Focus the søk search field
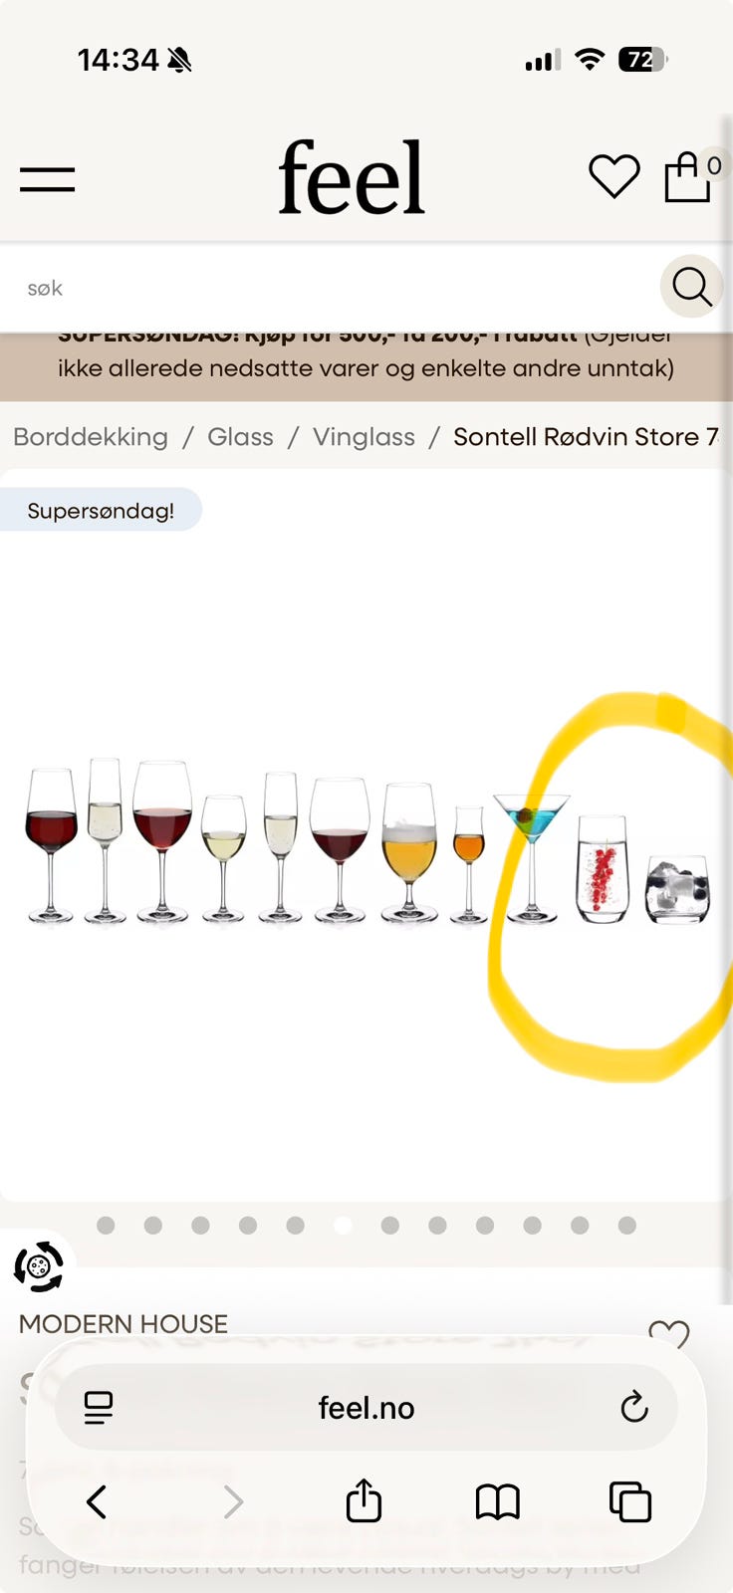 (329, 288)
